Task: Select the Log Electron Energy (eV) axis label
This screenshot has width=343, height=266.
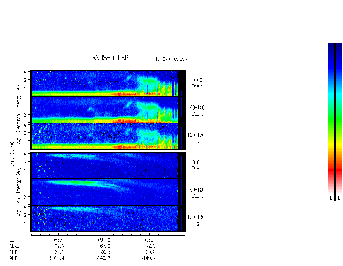Action: 18,114
